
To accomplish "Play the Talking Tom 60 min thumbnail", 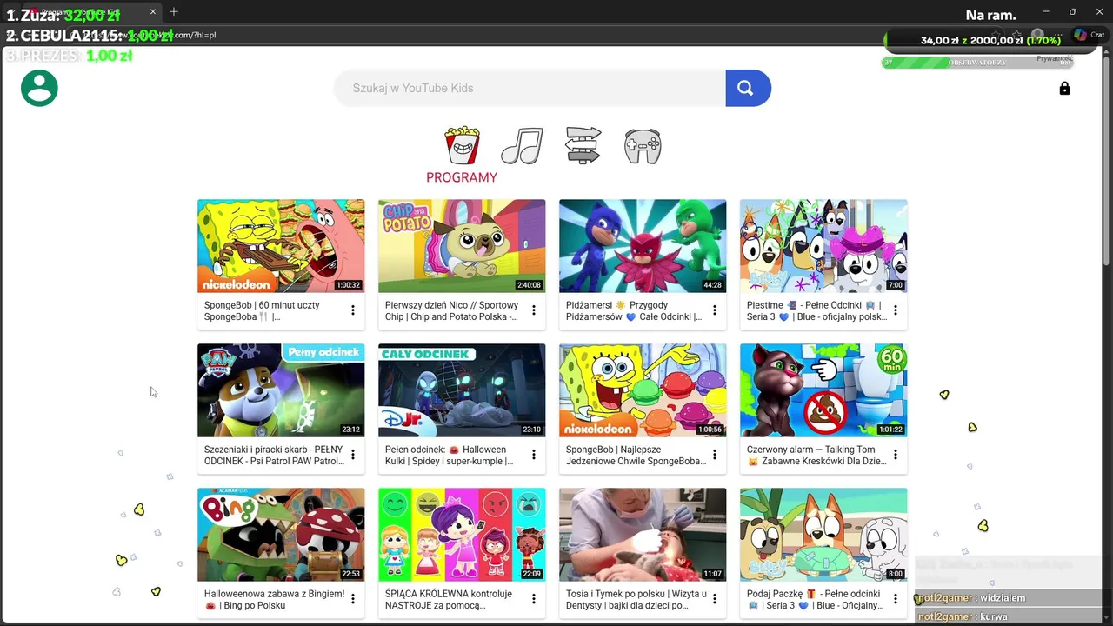I will click(x=823, y=390).
